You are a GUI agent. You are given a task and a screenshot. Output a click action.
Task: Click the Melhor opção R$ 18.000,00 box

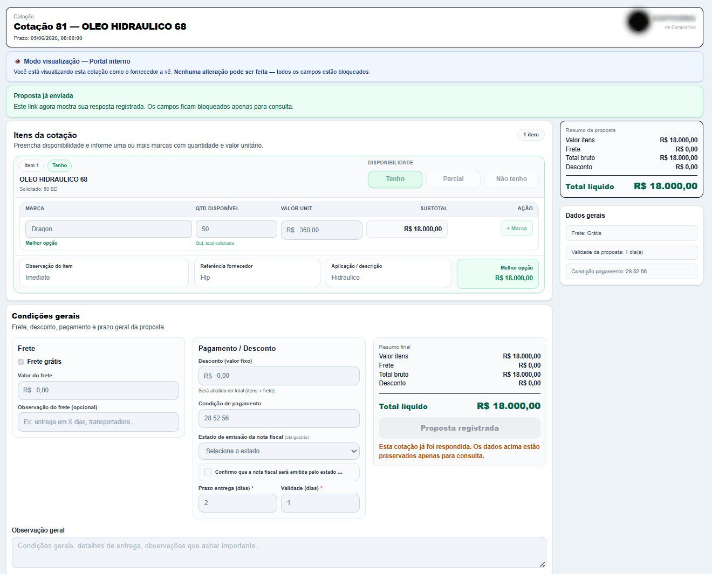point(497,274)
